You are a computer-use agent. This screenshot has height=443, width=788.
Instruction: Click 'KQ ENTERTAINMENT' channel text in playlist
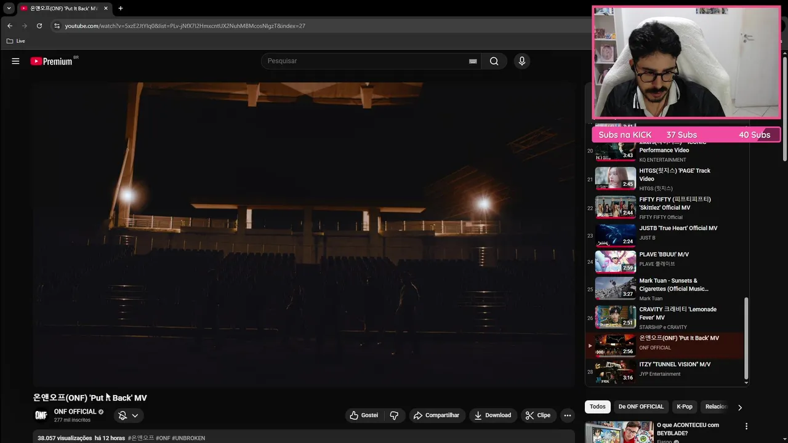coord(662,160)
